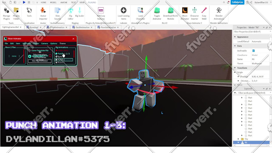Switch to the MODEL ribbon tab
The image size is (272, 153).
(53, 2)
